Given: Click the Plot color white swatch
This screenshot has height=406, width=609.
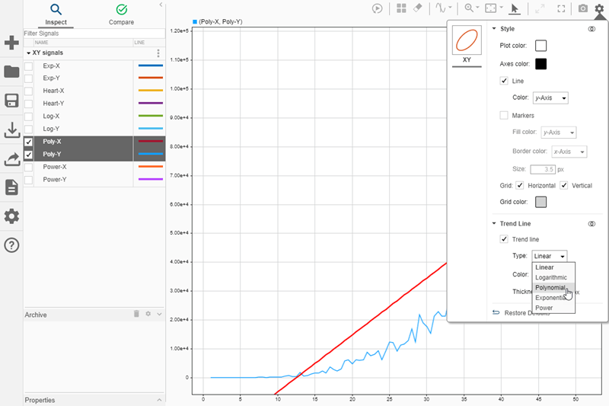Looking at the screenshot, I should coord(540,46).
